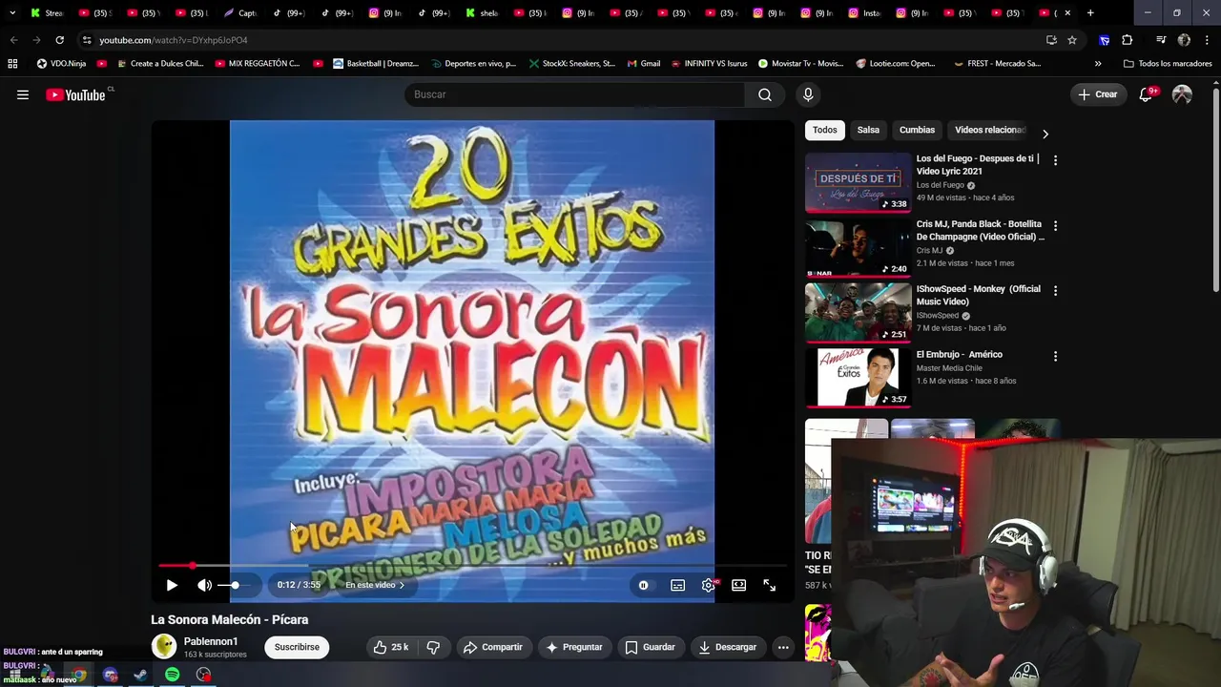Mute the video with the speaker icon

point(204,585)
